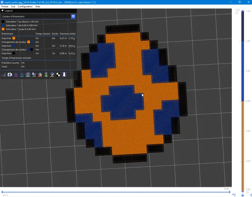Screen dimensions: 252x197
Task: Click bottom thumb of vertical layer slider
Action: [243, 192]
